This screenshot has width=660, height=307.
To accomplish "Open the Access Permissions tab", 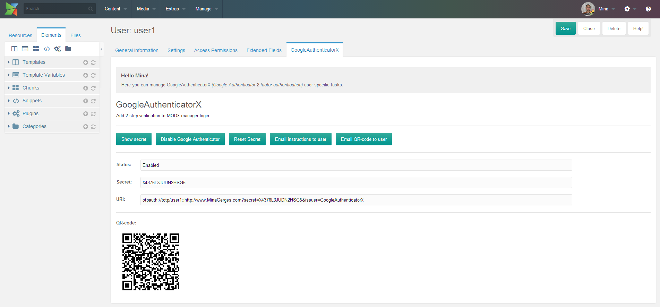I will point(216,50).
